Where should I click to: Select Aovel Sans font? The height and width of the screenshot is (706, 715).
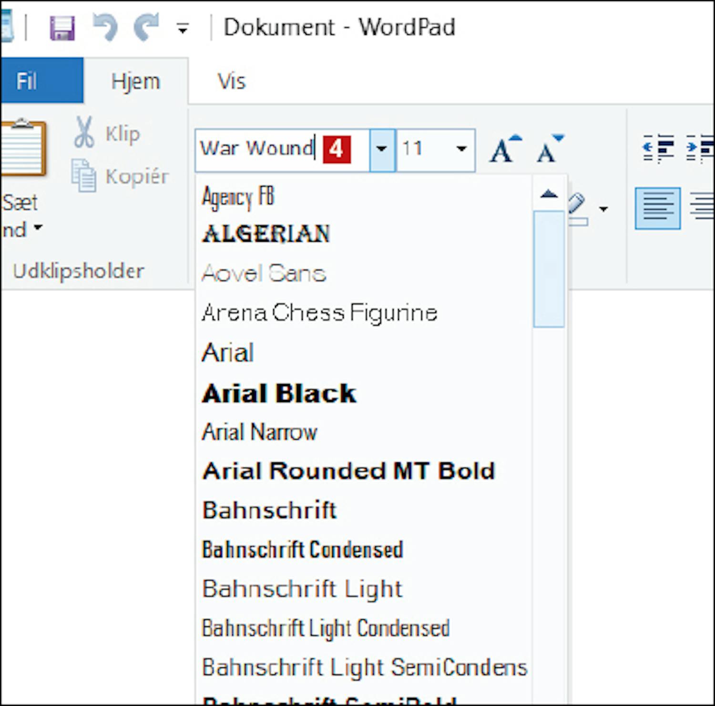364,274
